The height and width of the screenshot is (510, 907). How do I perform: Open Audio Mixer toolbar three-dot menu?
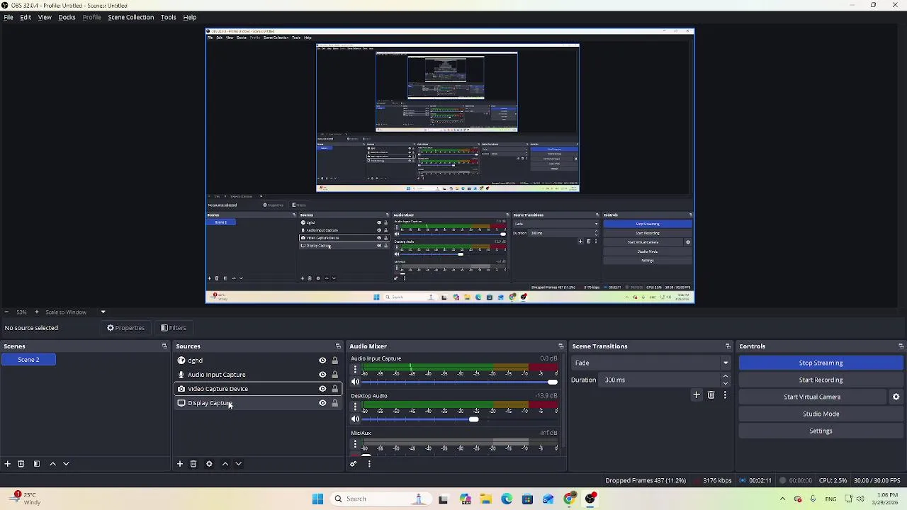pos(369,464)
